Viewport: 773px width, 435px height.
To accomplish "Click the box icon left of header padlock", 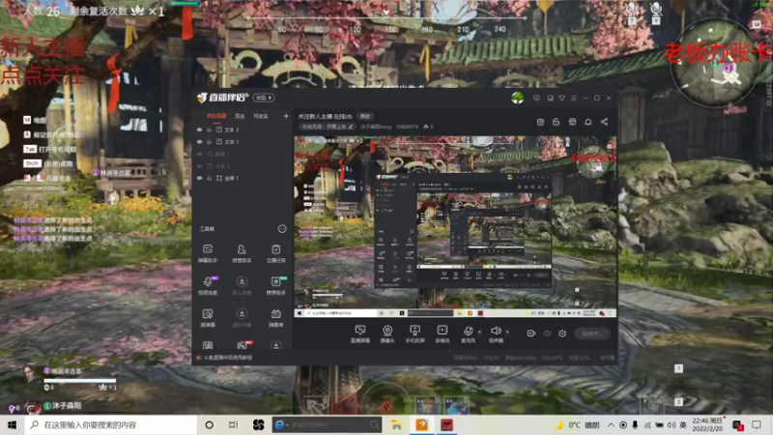I will tap(540, 122).
